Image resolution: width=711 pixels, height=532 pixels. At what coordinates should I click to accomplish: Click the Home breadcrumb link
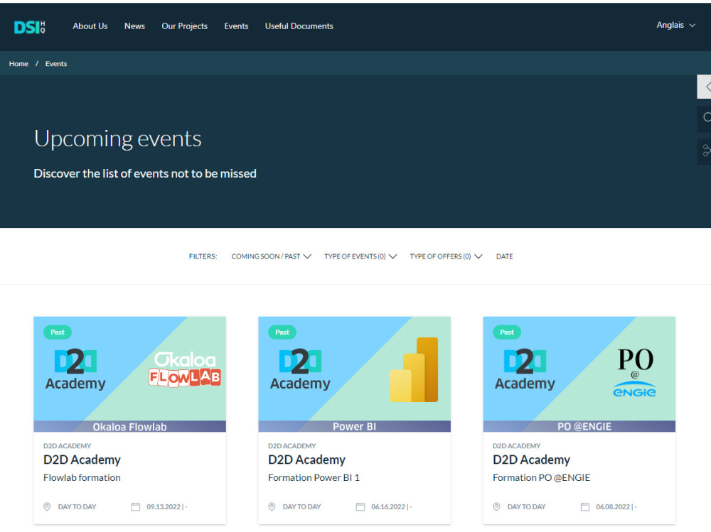pos(18,64)
